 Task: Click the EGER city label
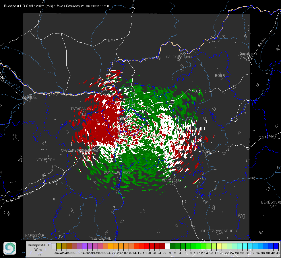click(x=220, y=76)
